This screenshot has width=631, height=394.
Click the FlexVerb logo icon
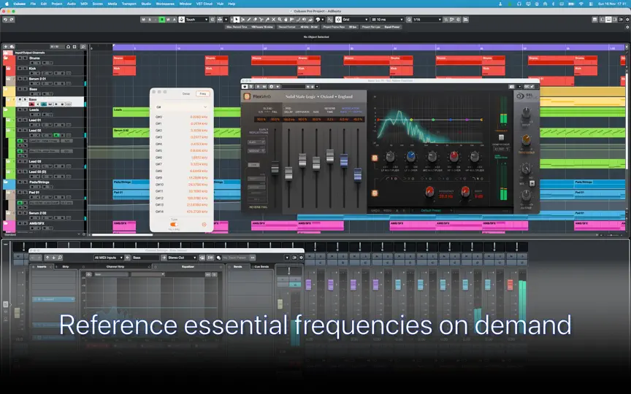pos(247,96)
